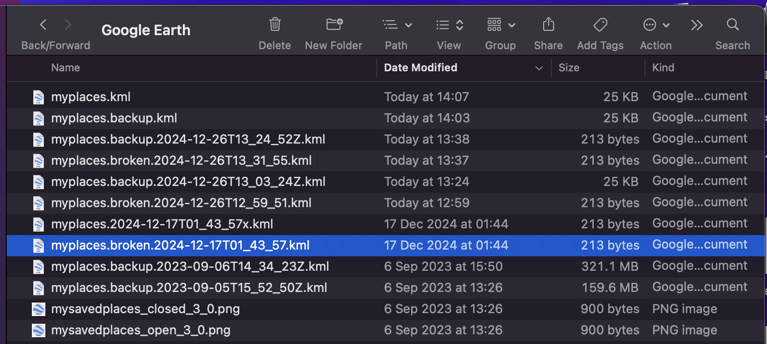Image resolution: width=767 pixels, height=344 pixels.
Task: Click the Delete trash icon
Action: coord(275,25)
